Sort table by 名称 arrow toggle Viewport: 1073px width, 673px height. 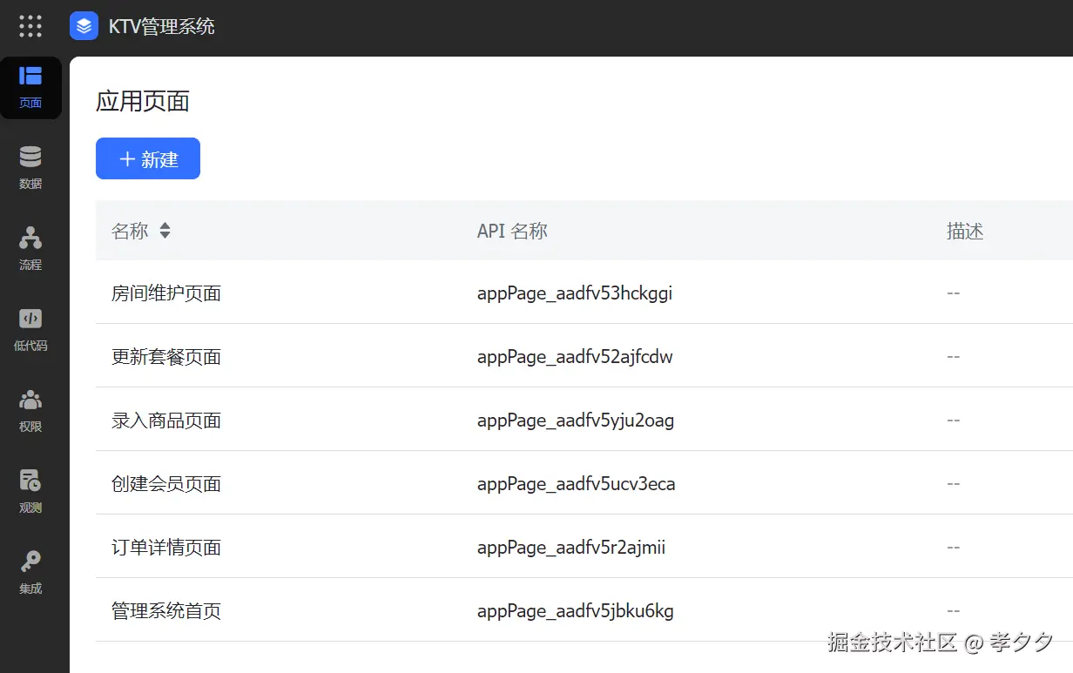pyautogui.click(x=165, y=231)
